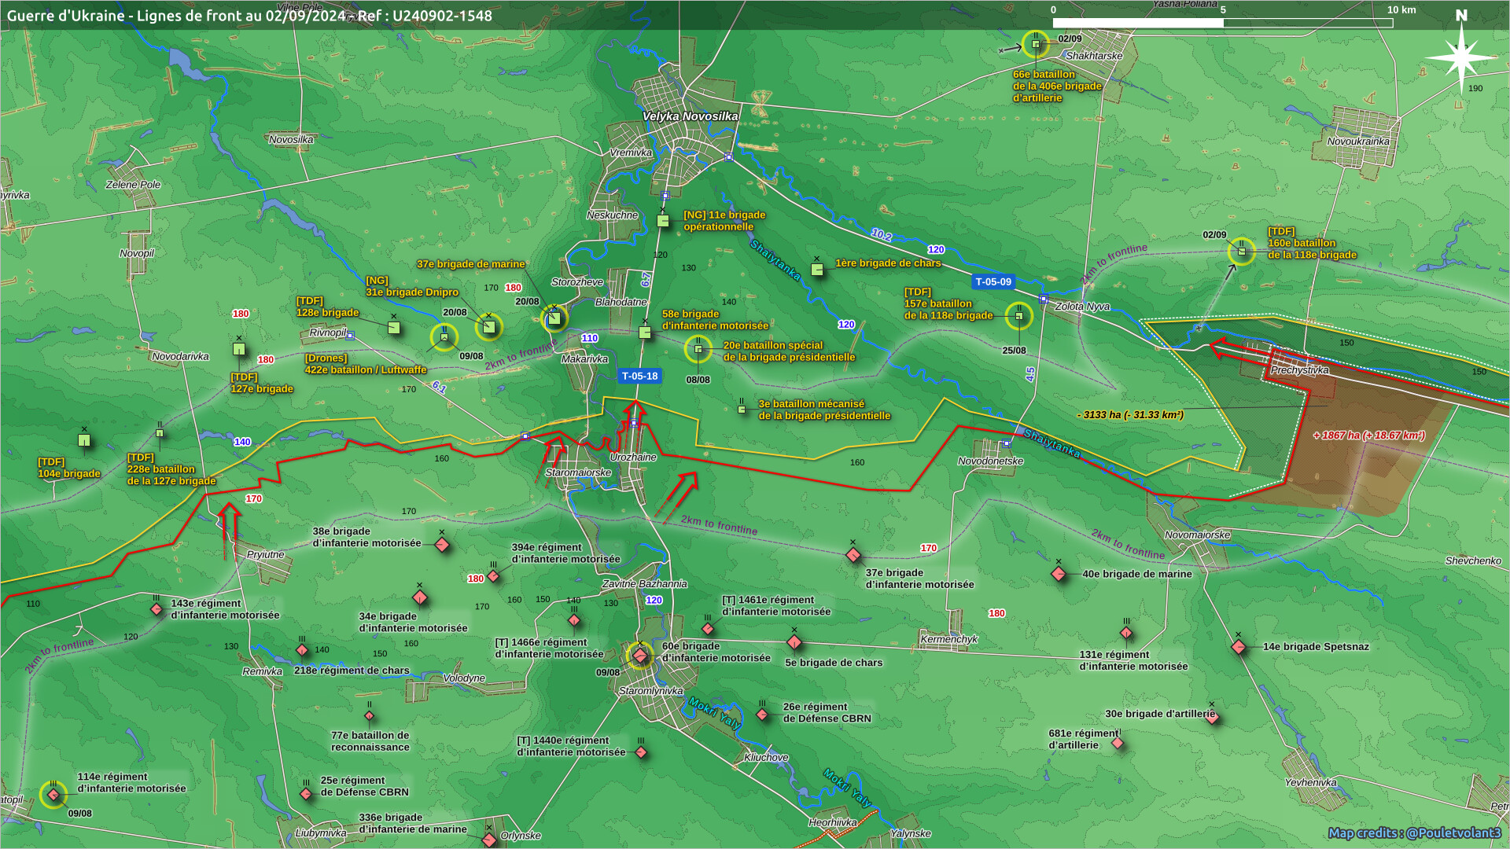Click the 1ère brigade de chars unit marker
1510x849 pixels.
coord(817,270)
